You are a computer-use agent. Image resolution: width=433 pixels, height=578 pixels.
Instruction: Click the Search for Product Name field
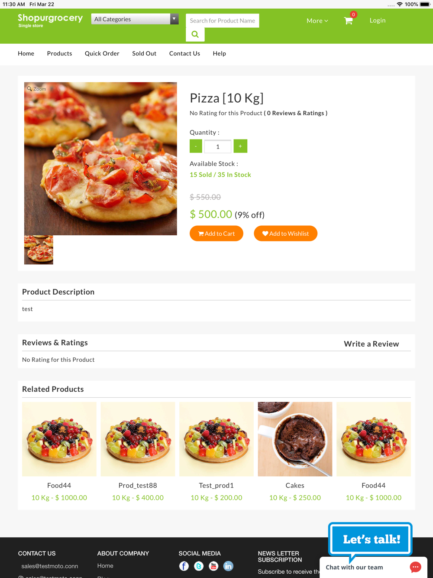(222, 20)
